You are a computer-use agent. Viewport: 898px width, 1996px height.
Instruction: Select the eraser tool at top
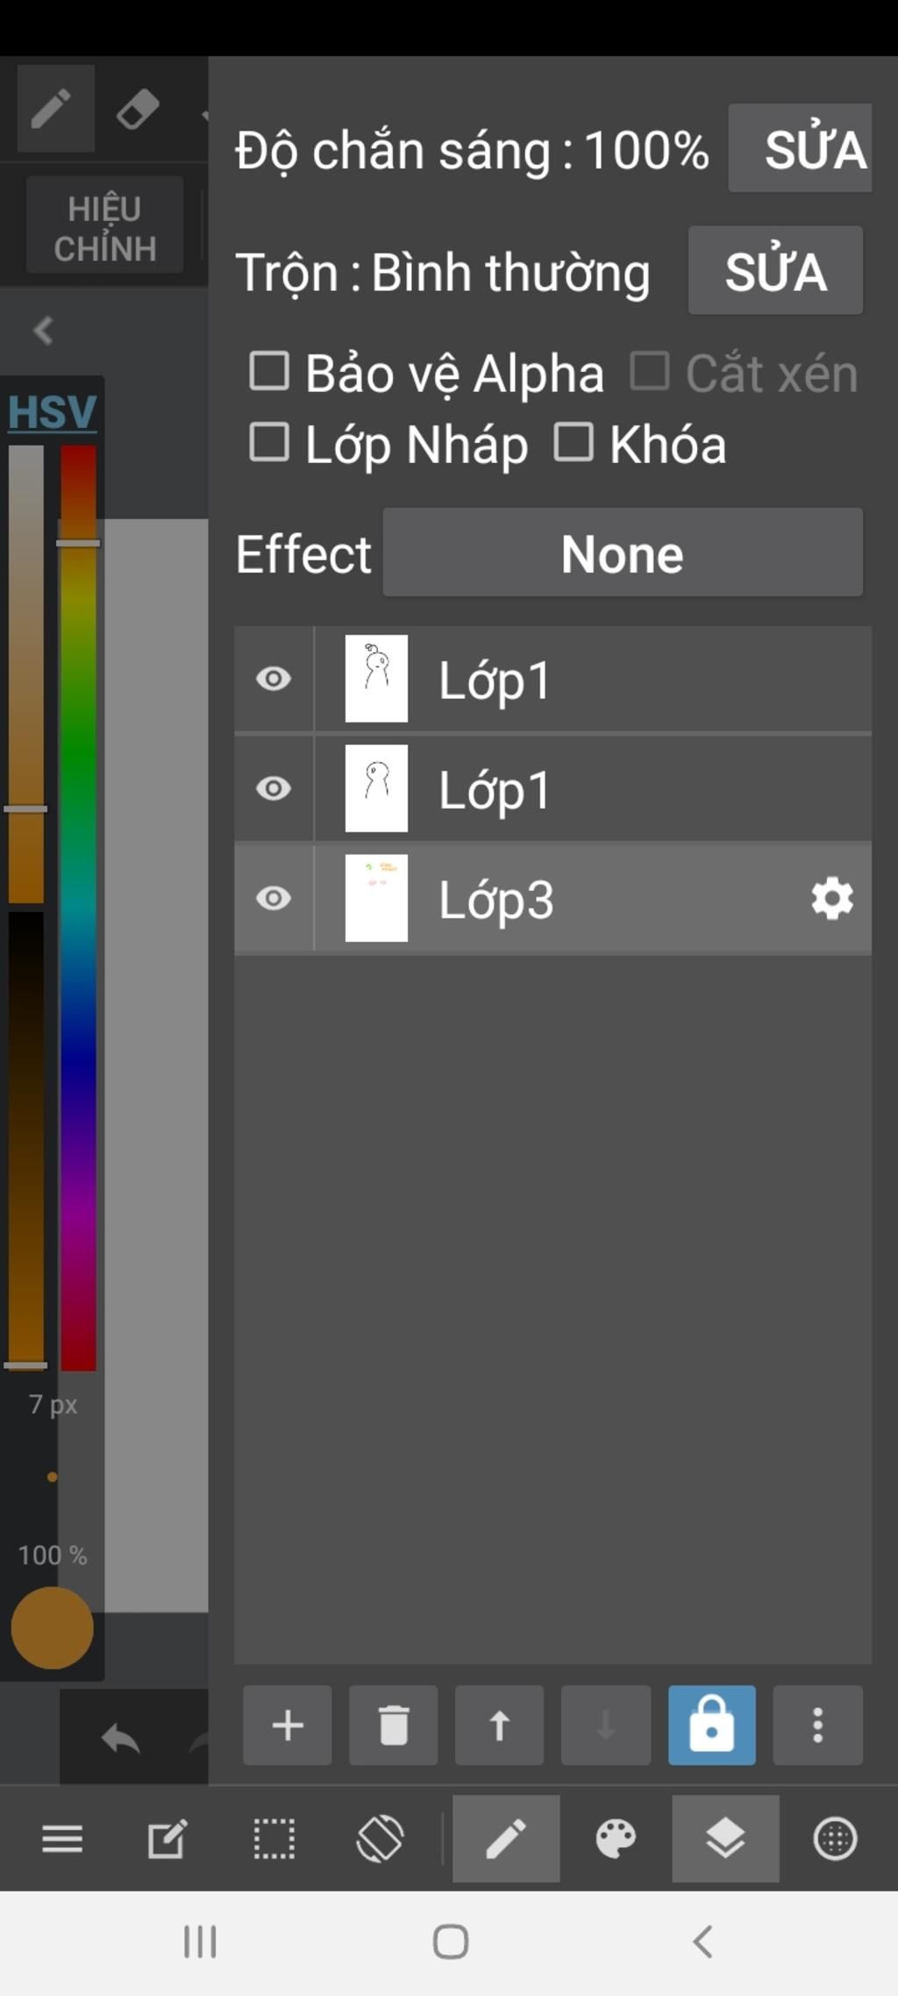point(138,109)
